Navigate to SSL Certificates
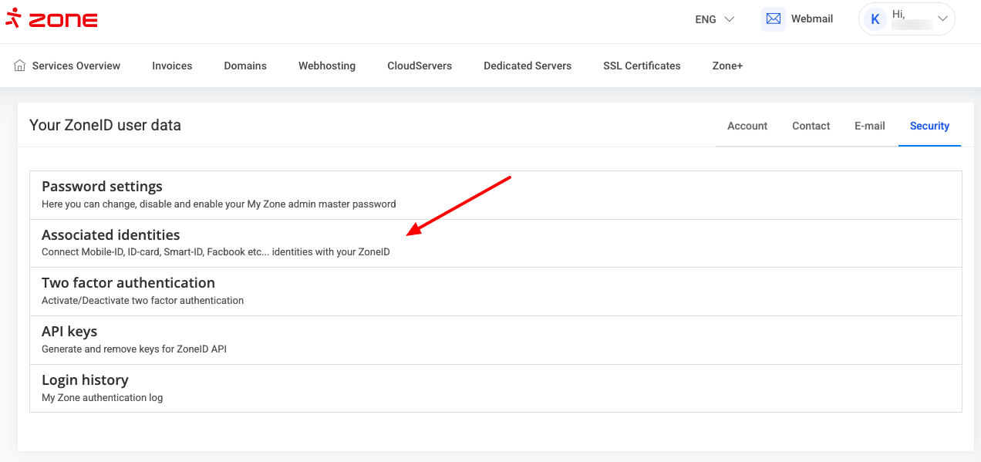The height and width of the screenshot is (462, 981). click(642, 66)
